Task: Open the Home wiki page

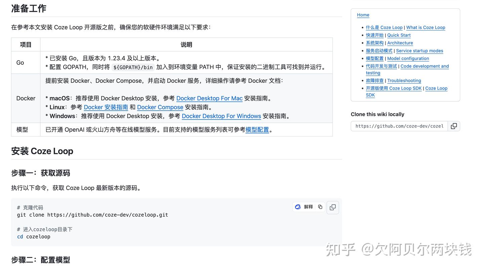Action: 363,15
